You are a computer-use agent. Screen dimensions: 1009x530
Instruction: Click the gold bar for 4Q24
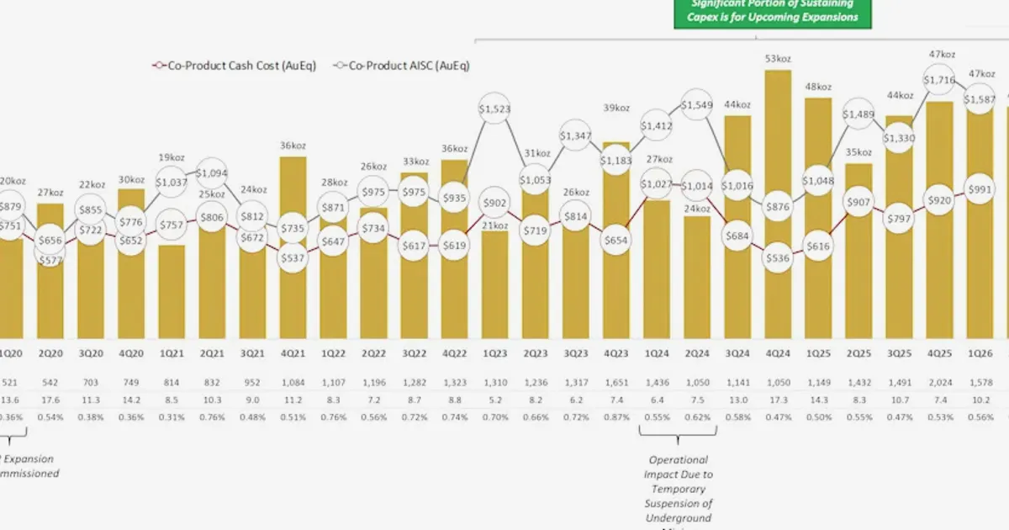[778, 204]
